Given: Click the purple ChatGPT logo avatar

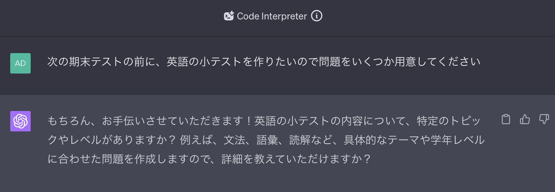Looking at the screenshot, I should (20, 121).
